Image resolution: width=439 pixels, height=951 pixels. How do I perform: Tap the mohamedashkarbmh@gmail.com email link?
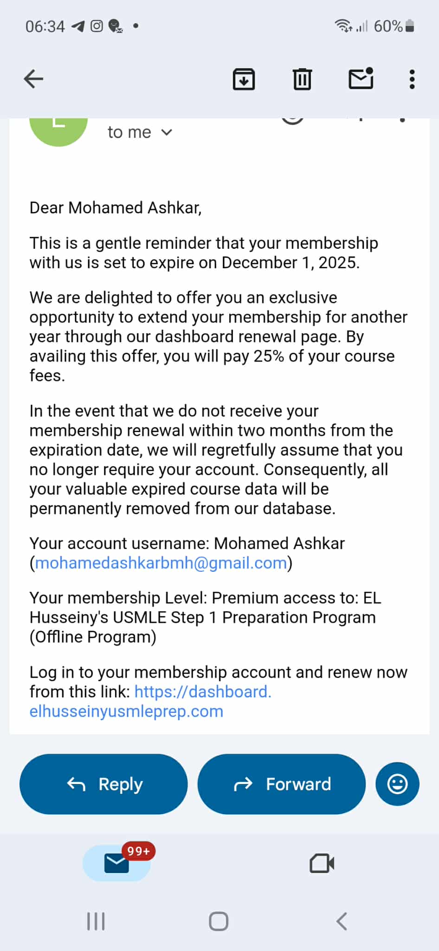pos(161,563)
